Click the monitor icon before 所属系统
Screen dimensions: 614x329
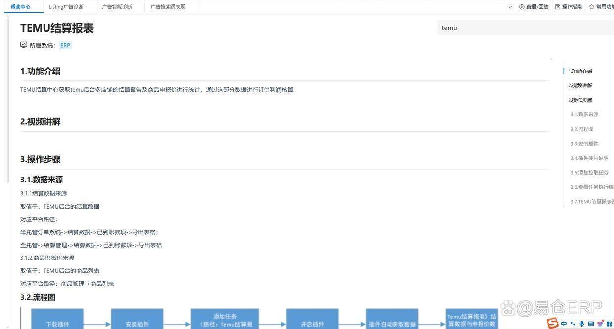click(x=24, y=45)
